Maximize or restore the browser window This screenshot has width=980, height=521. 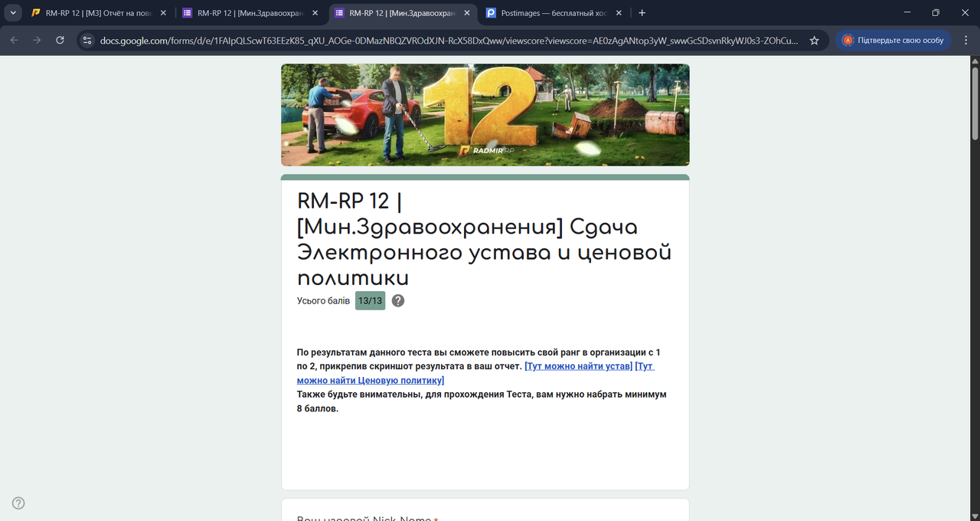pyautogui.click(x=936, y=13)
